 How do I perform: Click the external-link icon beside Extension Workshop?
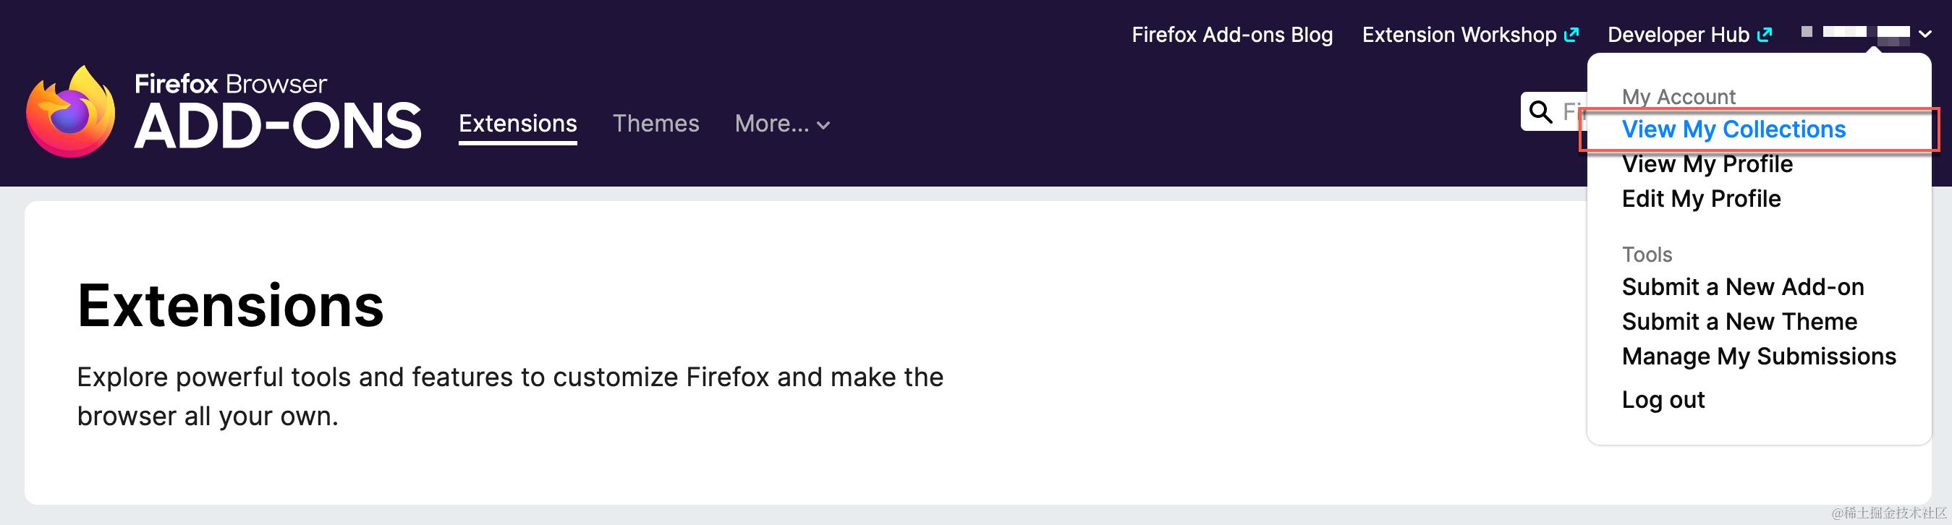1572,33
